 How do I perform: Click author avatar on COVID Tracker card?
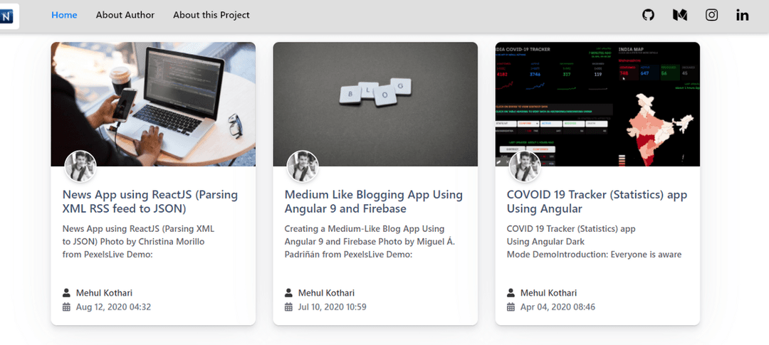525,166
